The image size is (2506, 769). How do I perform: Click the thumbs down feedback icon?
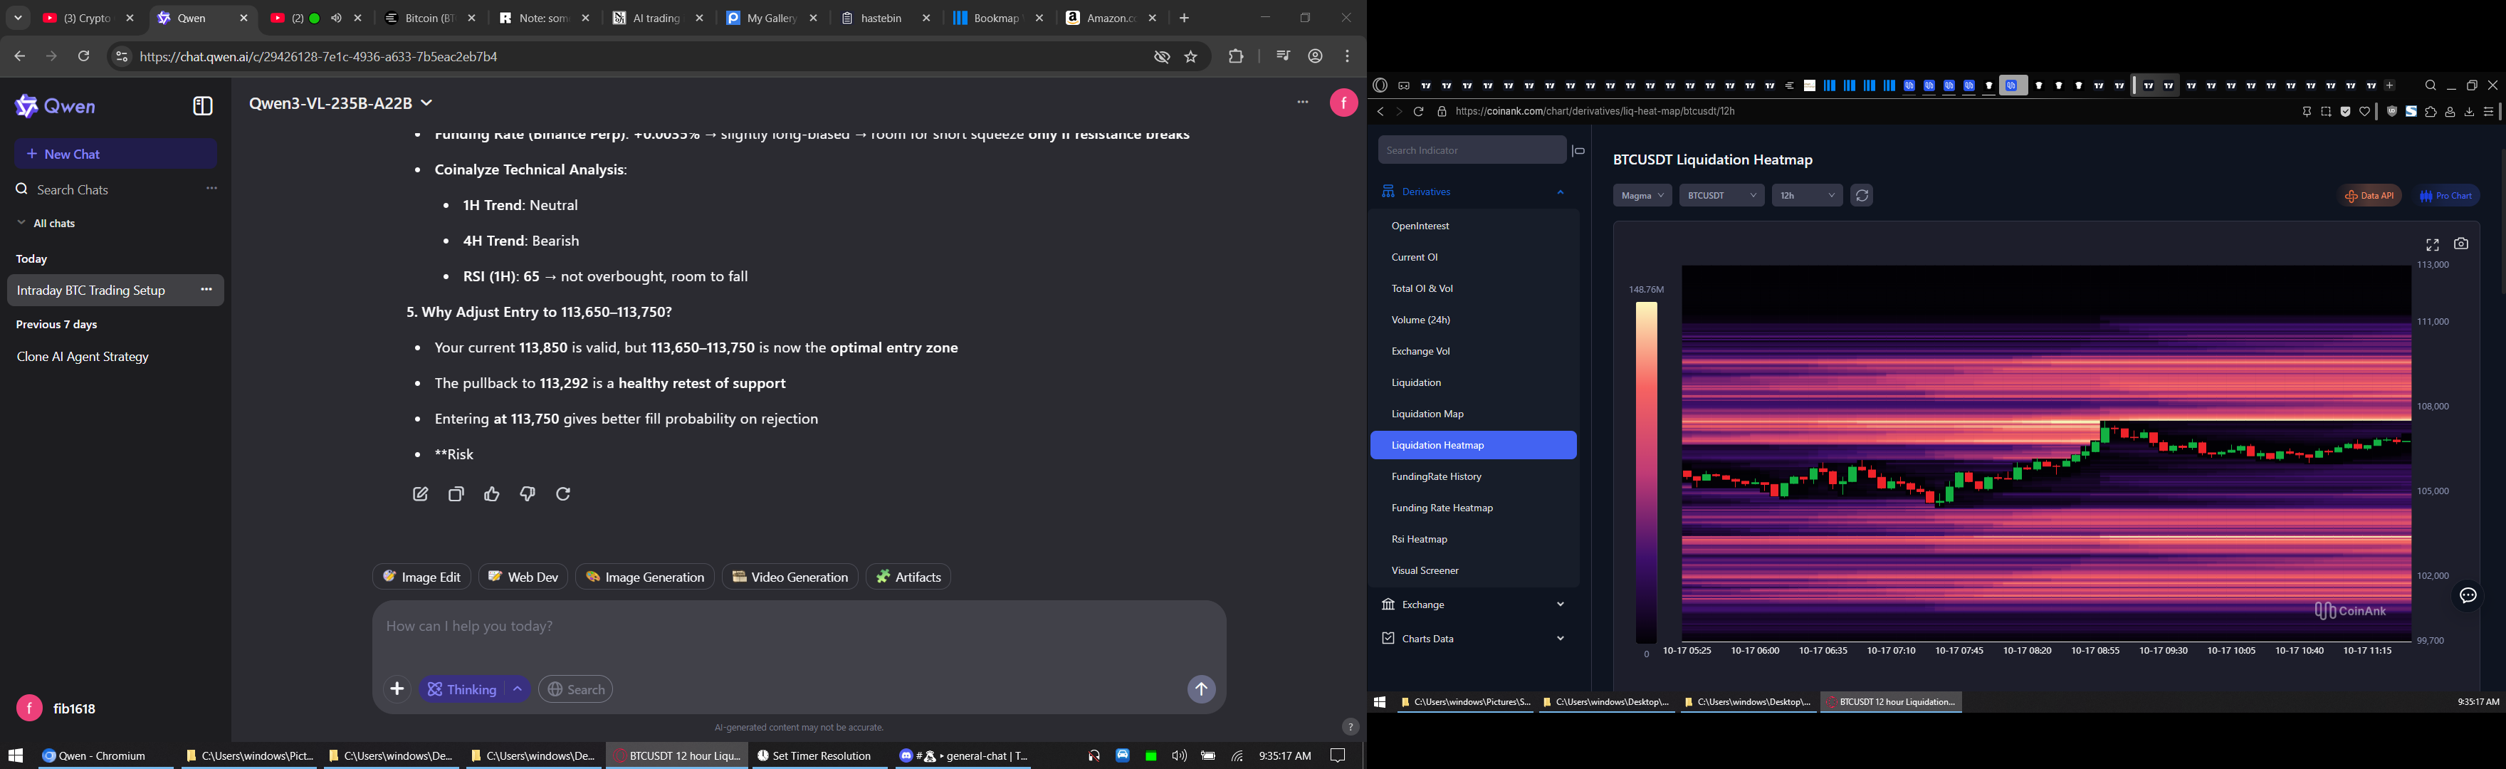tap(528, 494)
